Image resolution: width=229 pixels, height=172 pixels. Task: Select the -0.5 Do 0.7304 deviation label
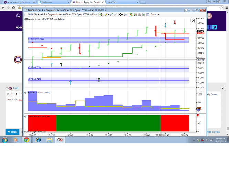pos(35,67)
